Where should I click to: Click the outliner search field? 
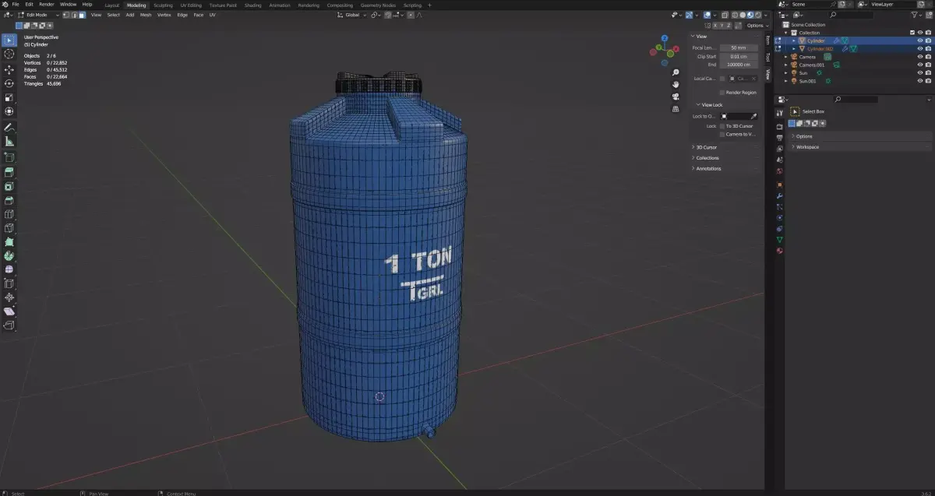click(850, 15)
